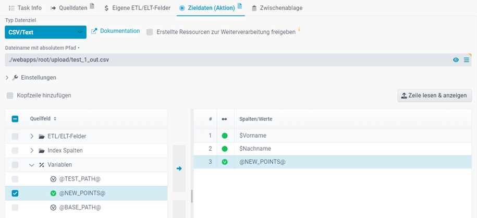Expand the Index Spalten folder
The image size is (477, 218).
(x=32, y=150)
